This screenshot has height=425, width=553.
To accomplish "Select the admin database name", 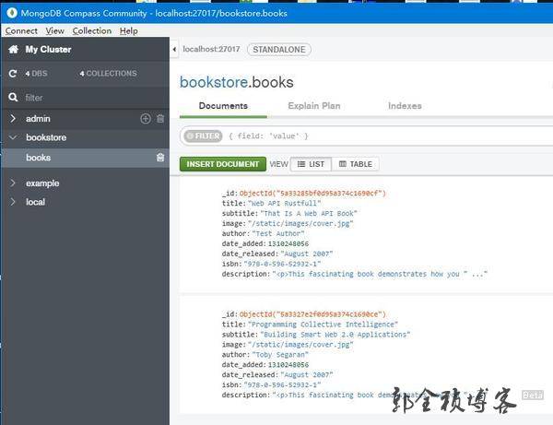I will pyautogui.click(x=38, y=119).
